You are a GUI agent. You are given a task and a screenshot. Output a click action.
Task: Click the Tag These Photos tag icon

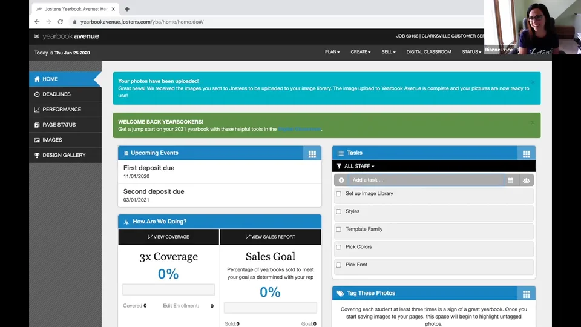[x=340, y=293]
